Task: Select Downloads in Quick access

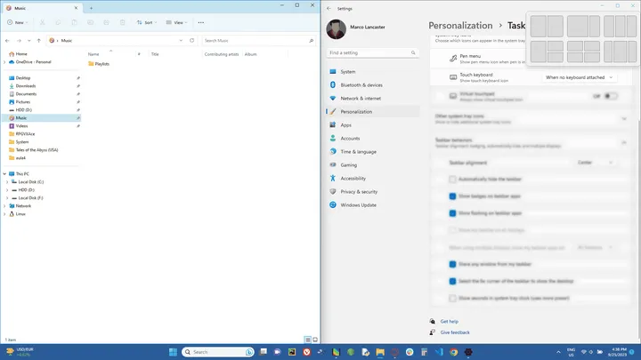Action: (26, 85)
